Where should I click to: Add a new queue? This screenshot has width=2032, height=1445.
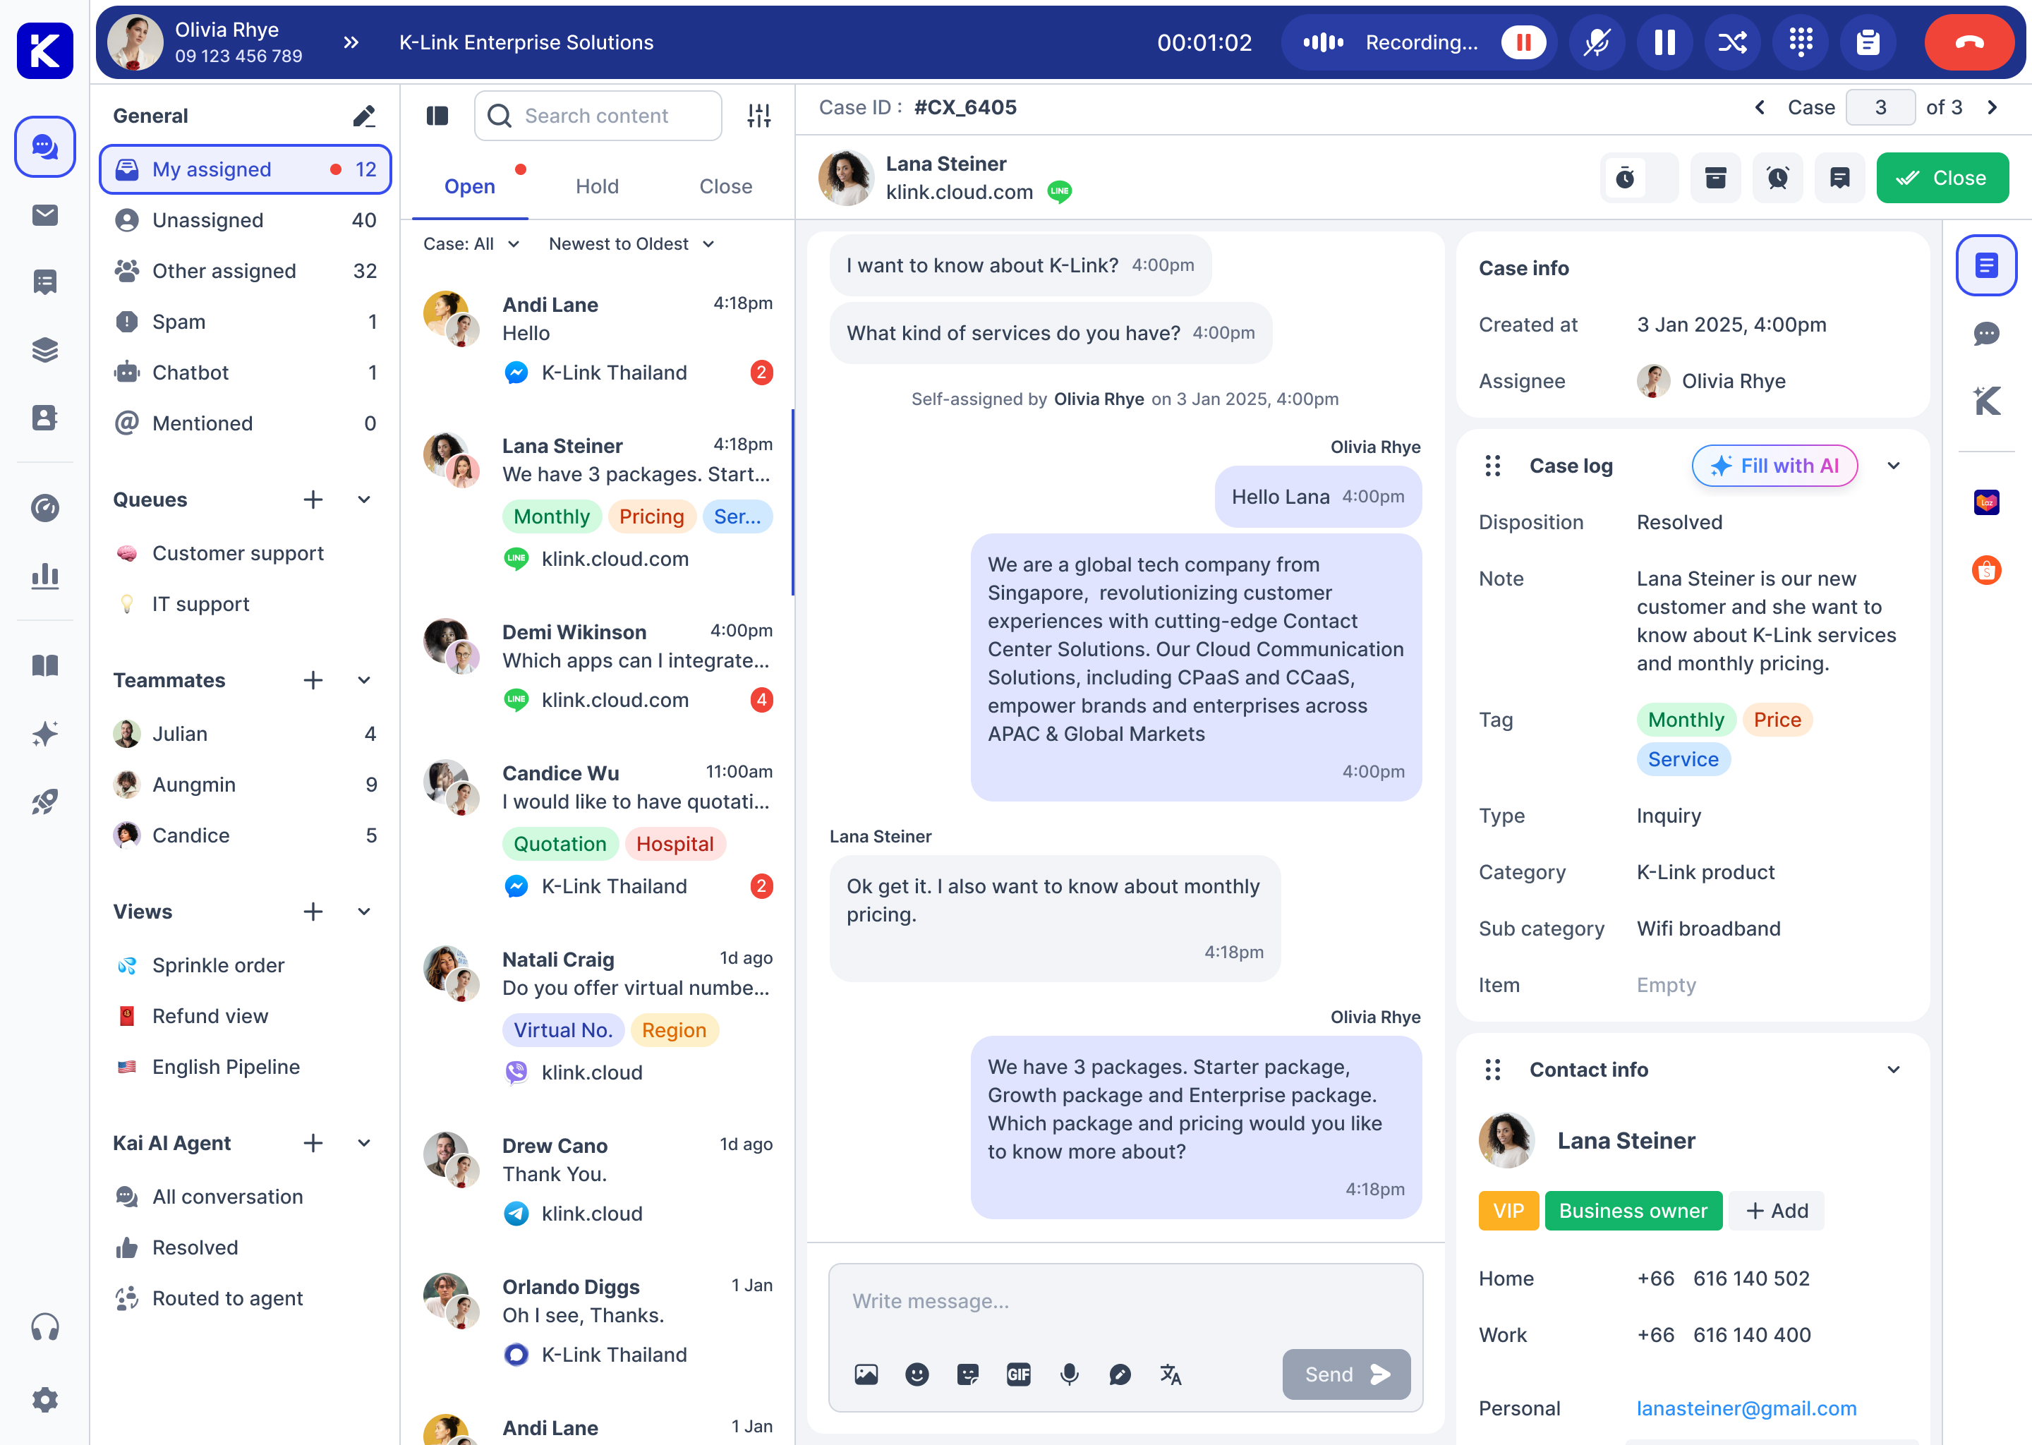[313, 499]
